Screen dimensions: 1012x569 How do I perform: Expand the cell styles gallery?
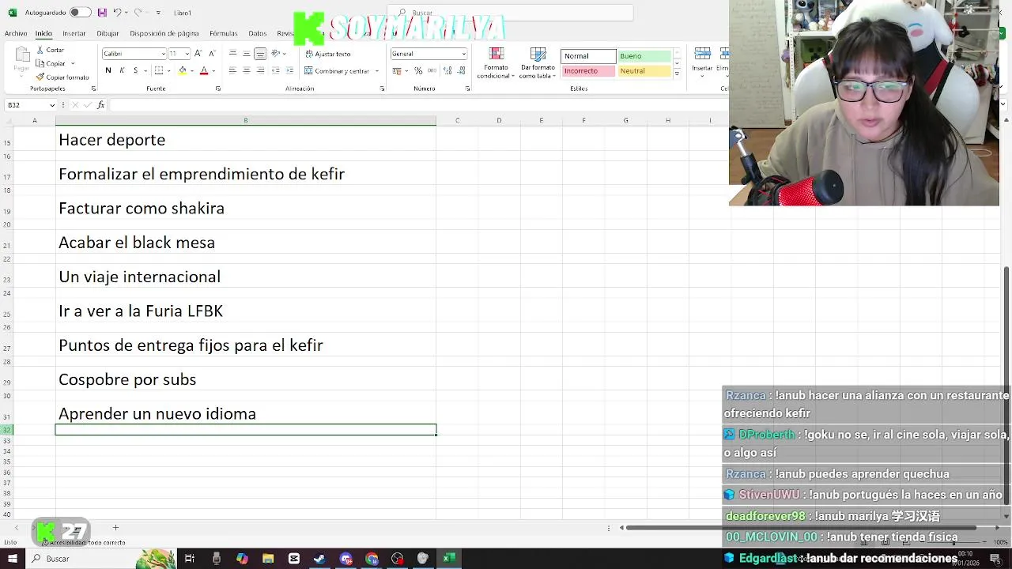click(x=677, y=73)
